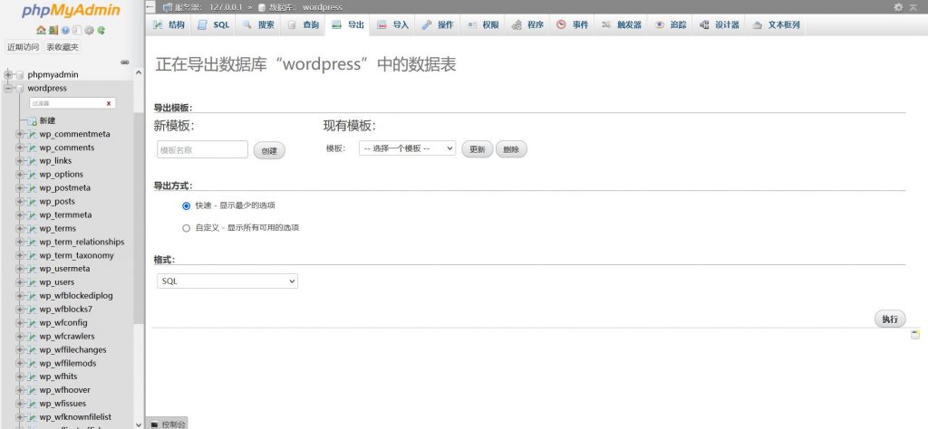Switch to the 导入 import tab

[x=393, y=24]
